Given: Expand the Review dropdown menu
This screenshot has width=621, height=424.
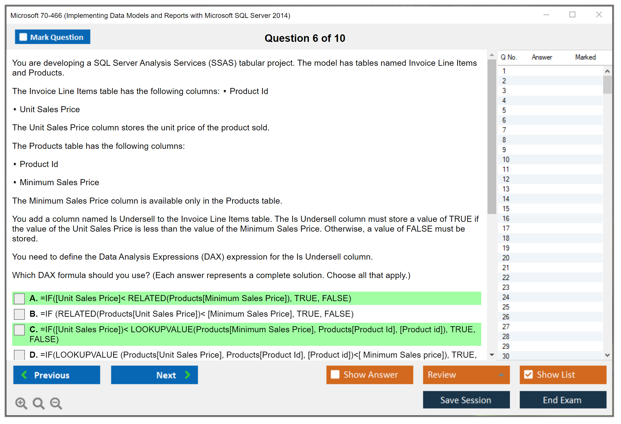Looking at the screenshot, I should pos(501,375).
